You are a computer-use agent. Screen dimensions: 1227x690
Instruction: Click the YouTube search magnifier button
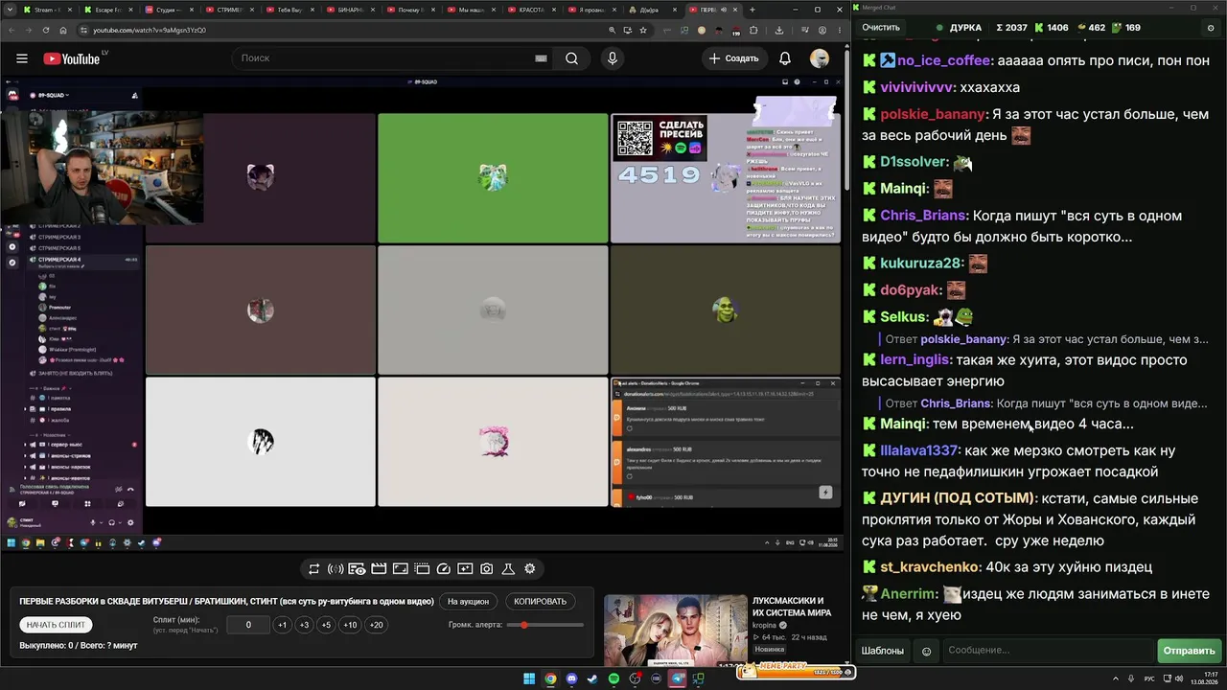(x=571, y=58)
